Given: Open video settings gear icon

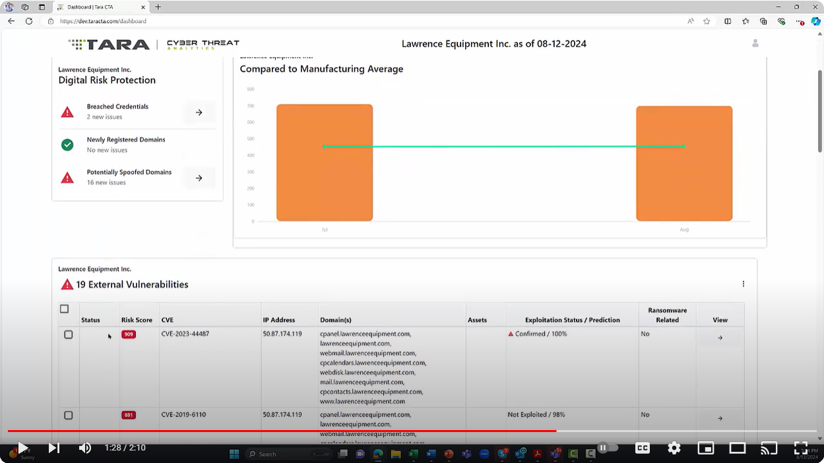Looking at the screenshot, I should coord(674,448).
